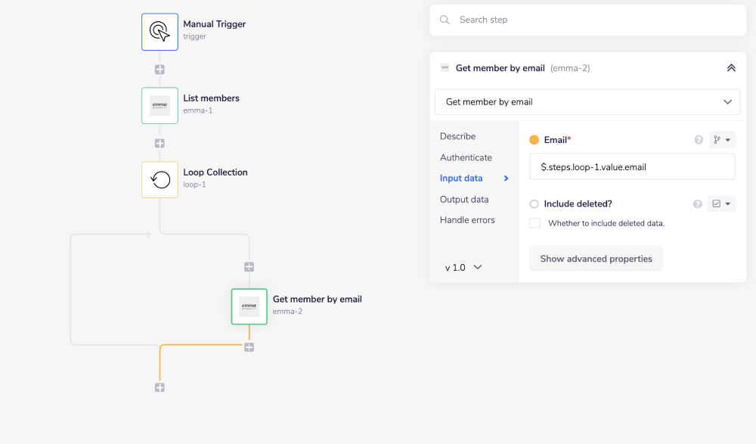Image resolution: width=756 pixels, height=444 pixels.
Task: Select the Loop Collection step icon
Action: (x=160, y=179)
